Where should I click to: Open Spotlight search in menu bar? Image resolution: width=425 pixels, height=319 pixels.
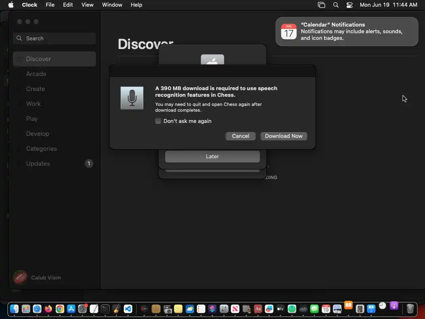(335, 5)
